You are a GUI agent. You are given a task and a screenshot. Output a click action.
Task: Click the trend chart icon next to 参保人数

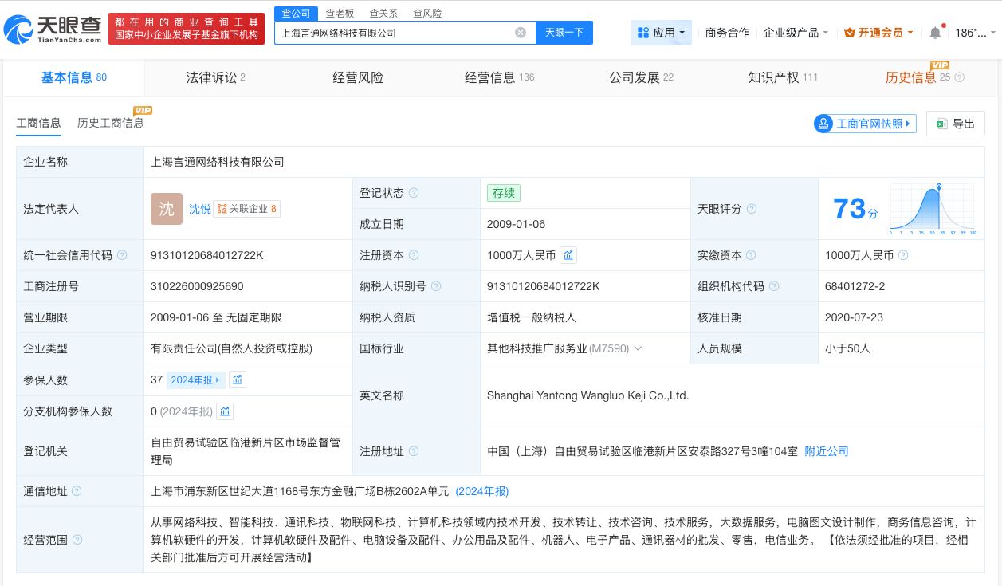click(237, 380)
